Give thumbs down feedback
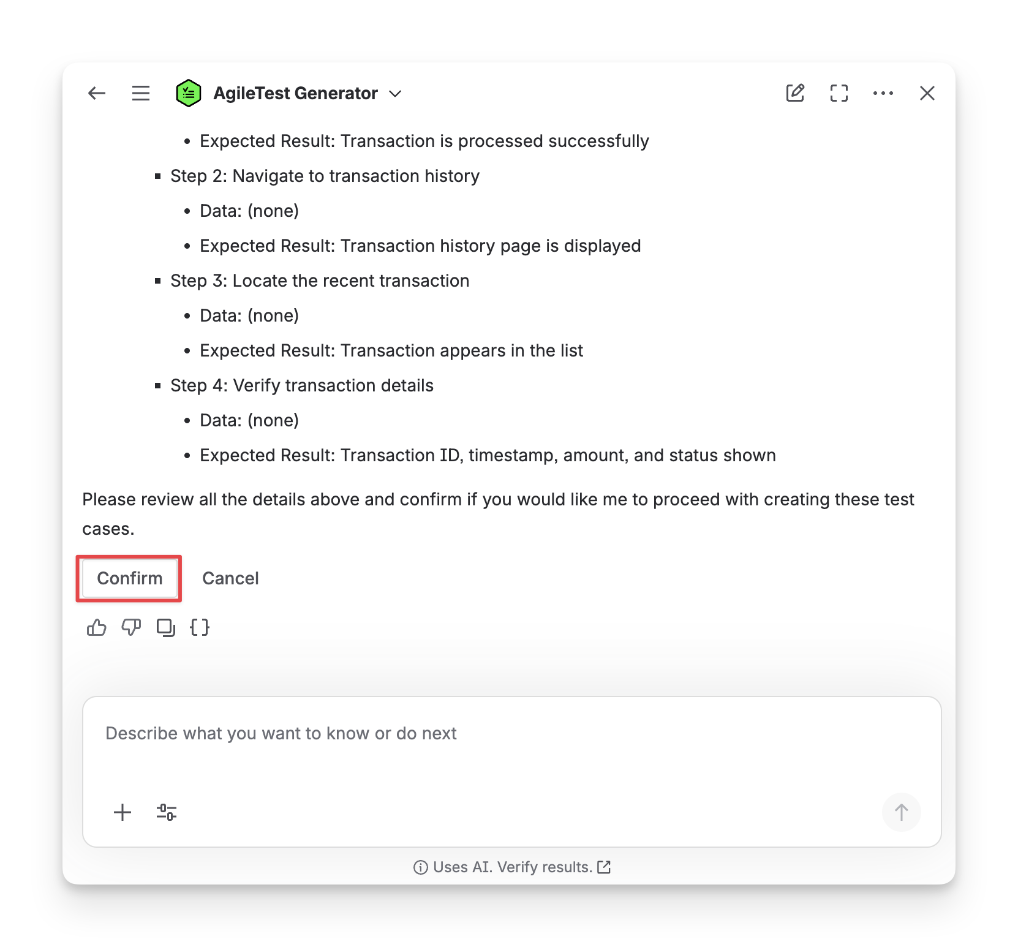1018x947 pixels. [131, 627]
